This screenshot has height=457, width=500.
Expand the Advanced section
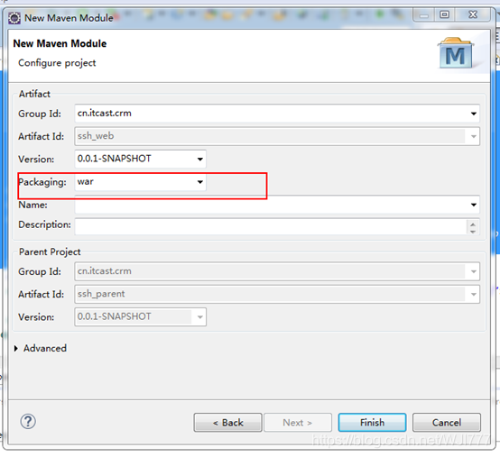click(16, 349)
